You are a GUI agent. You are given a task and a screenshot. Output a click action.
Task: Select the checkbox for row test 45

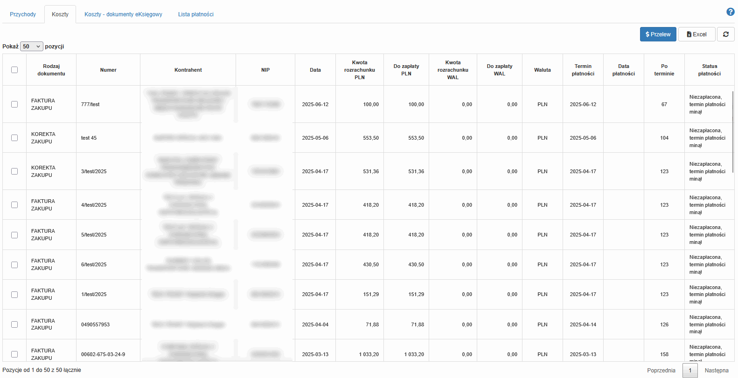click(14, 138)
